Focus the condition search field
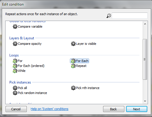Viewport: 152px width, 117px height. [x=130, y=15]
